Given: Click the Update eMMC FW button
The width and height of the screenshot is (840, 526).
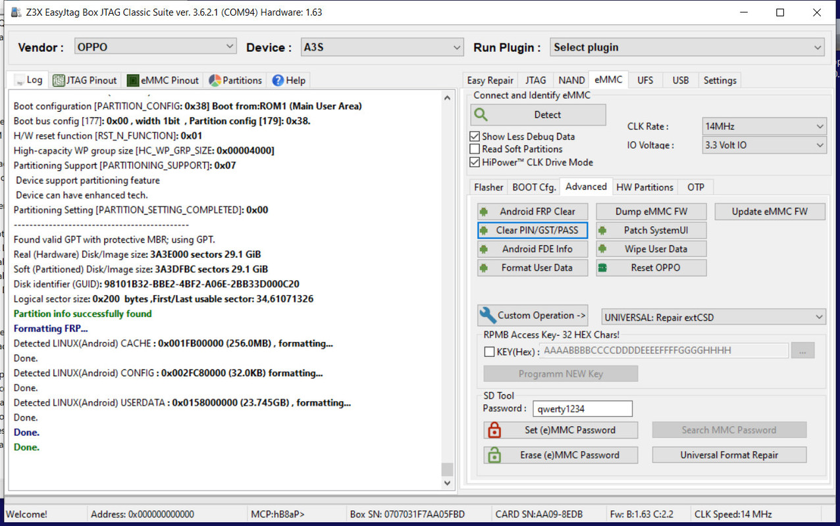Looking at the screenshot, I should (770, 212).
